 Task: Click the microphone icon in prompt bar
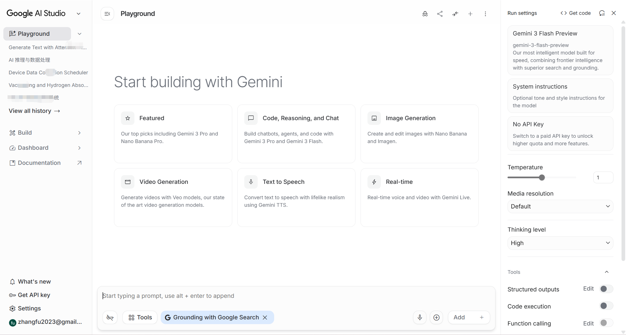pos(420,317)
